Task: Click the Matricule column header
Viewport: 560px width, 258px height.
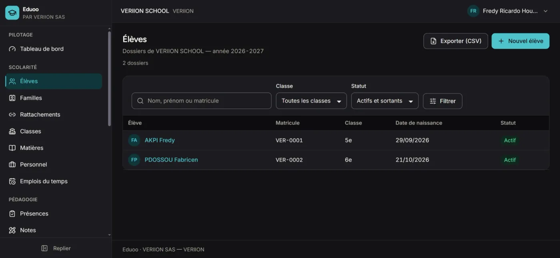Action: [288, 123]
